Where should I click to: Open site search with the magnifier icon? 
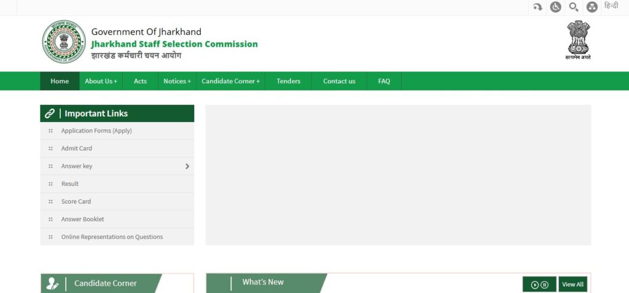pyautogui.click(x=574, y=7)
